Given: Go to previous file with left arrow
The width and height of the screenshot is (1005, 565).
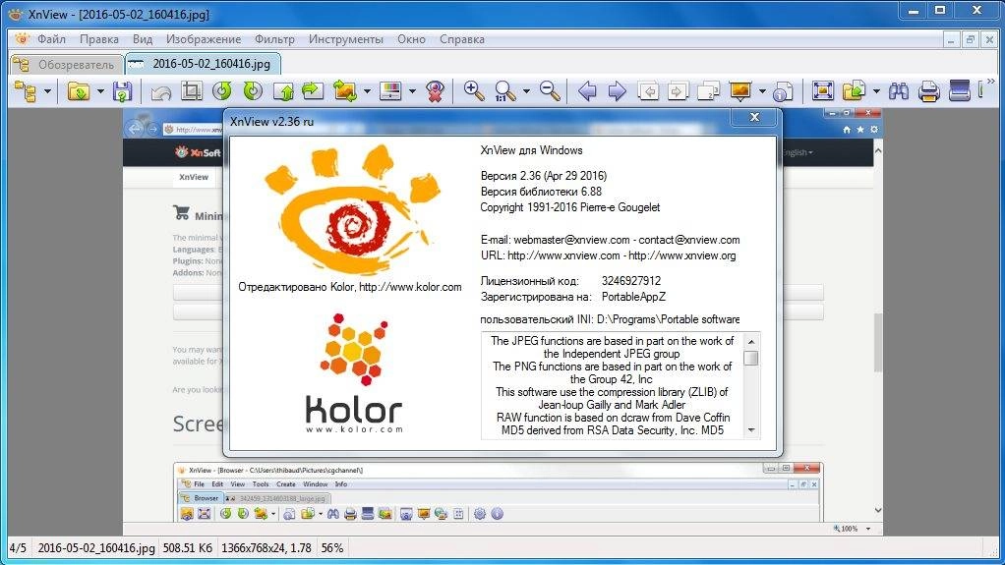Looking at the screenshot, I should (x=587, y=91).
